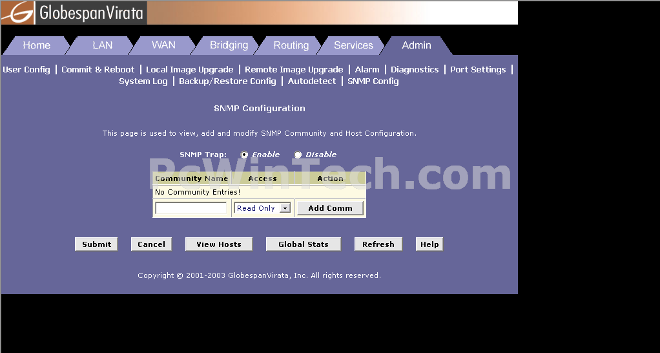This screenshot has height=353, width=660.
Task: Click the Cancel button
Action: tap(151, 244)
